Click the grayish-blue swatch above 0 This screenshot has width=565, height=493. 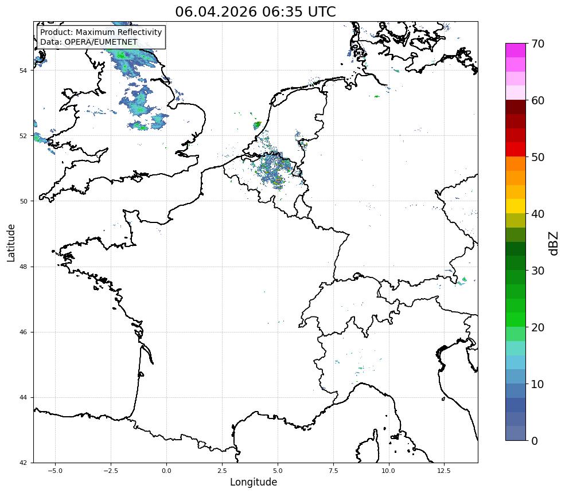tap(516, 433)
